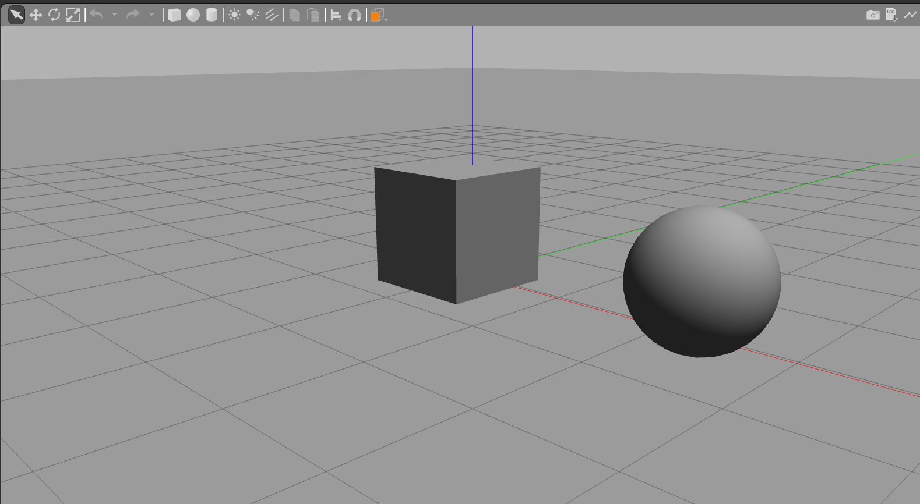Add a Point light
Image resolution: width=920 pixels, height=504 pixels.
[x=234, y=15]
